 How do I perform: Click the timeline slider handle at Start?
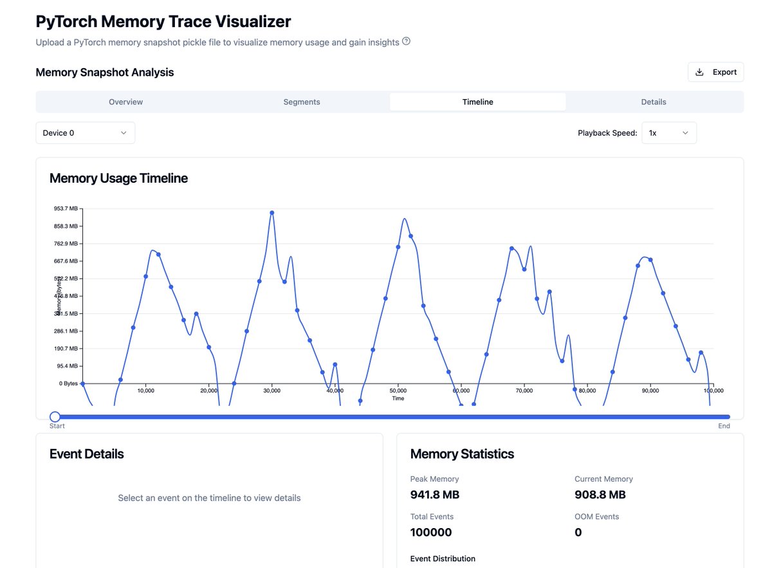tap(55, 417)
